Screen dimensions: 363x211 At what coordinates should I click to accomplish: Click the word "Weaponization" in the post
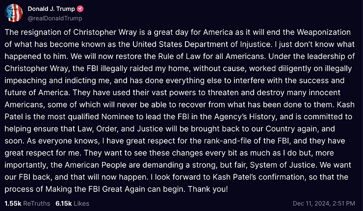(324, 32)
